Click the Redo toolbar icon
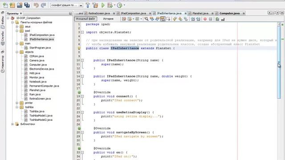Image resolution: width=285 pixels, height=160 pixels. [43, 5]
